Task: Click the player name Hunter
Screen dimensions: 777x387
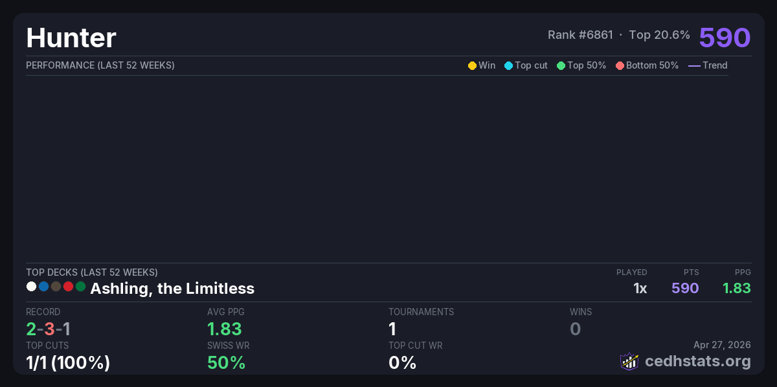Action: pos(71,38)
